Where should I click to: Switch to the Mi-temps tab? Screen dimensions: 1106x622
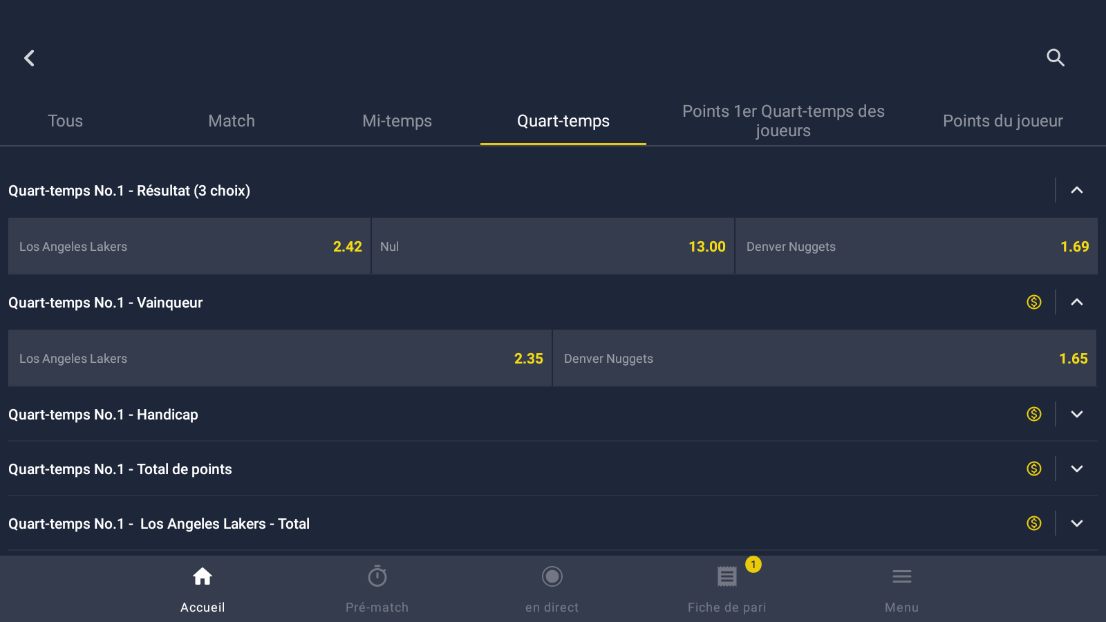[397, 121]
